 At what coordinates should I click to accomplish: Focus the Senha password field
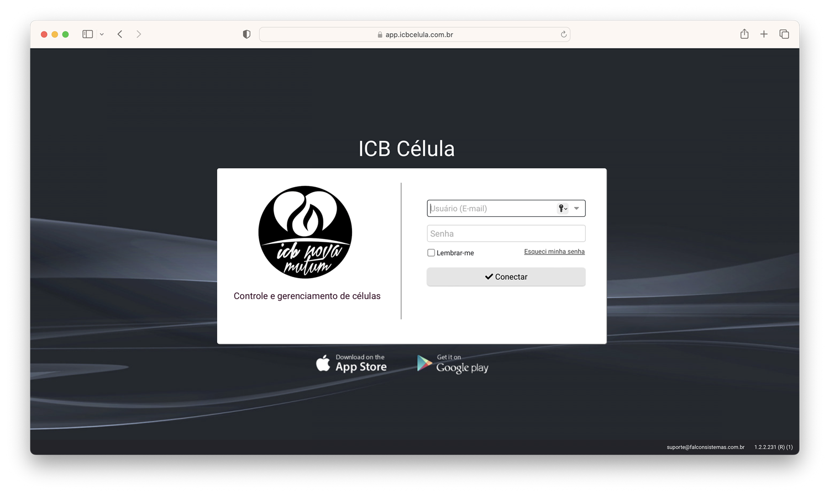click(506, 233)
